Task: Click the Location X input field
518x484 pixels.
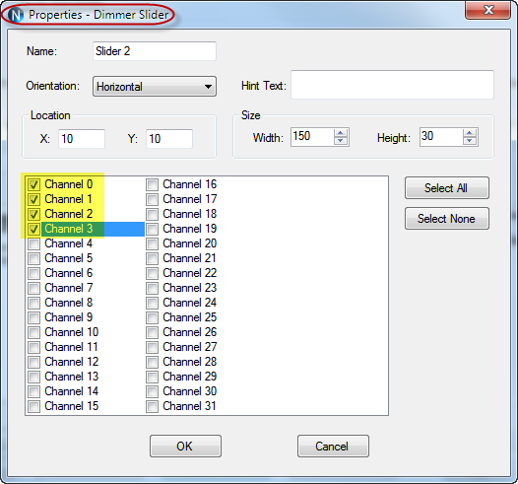Action: [82, 139]
